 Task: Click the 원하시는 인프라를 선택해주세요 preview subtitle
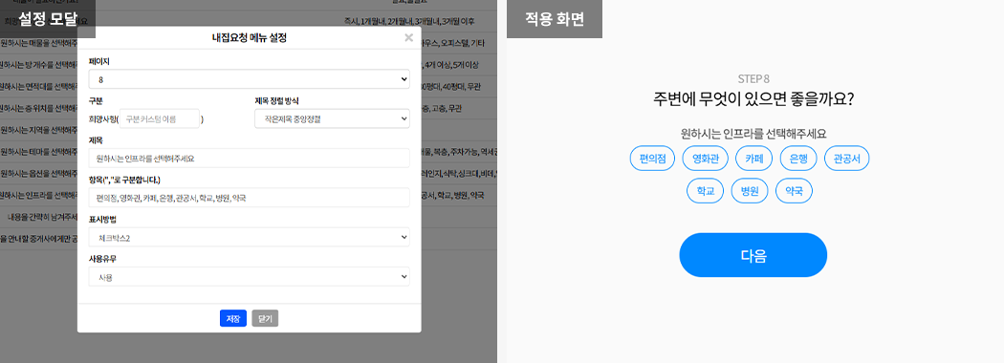pos(753,134)
